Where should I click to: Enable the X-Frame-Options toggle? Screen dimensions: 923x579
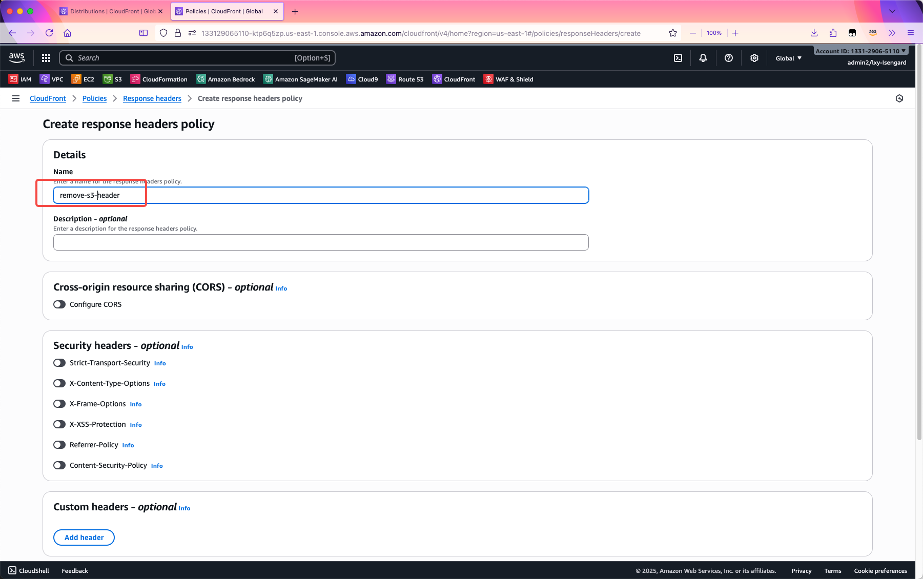(59, 404)
